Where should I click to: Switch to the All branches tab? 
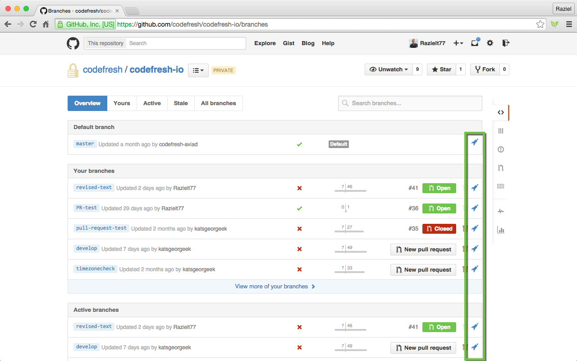[219, 103]
